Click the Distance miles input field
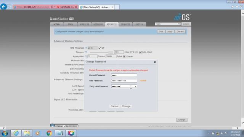This screenshot has width=244, height=137. [x=119, y=52]
